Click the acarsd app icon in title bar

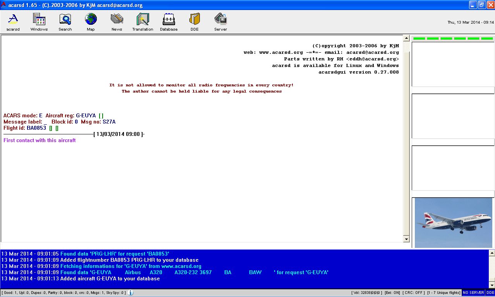3,5
